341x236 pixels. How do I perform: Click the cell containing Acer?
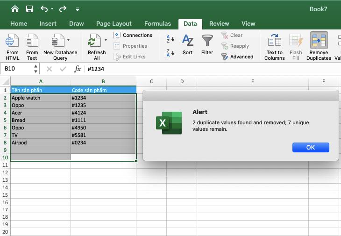coord(41,113)
